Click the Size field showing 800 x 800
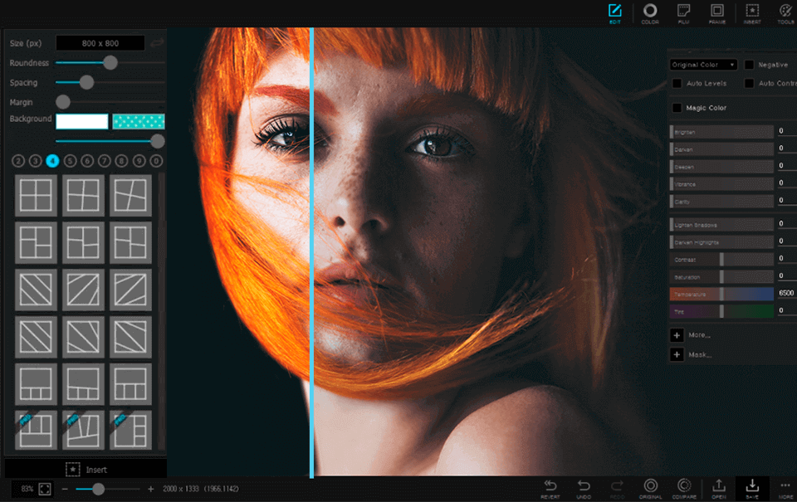Viewport: 797px width, 502px height. (100, 43)
